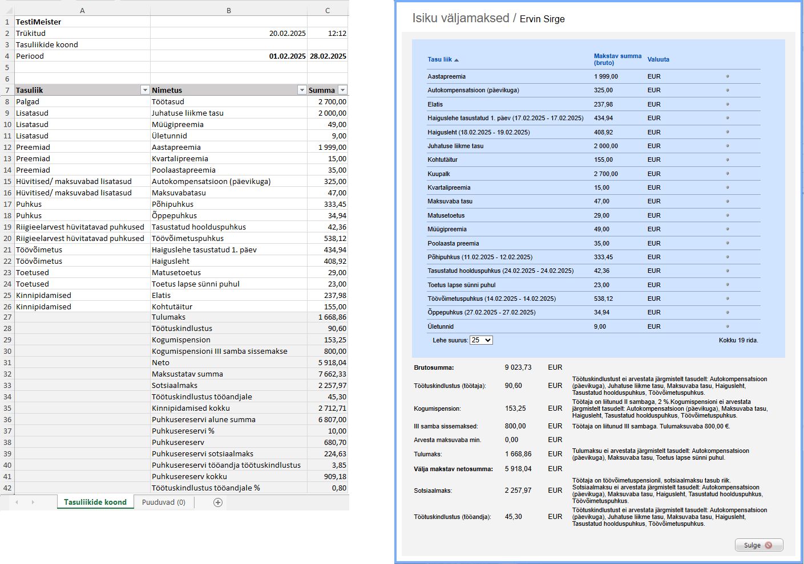
Task: Click the dot icon in Müügipreemia row
Action: point(728,229)
